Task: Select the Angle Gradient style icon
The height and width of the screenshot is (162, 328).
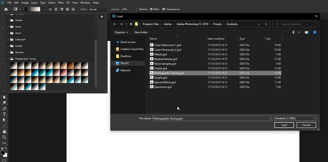Action: (62, 9)
